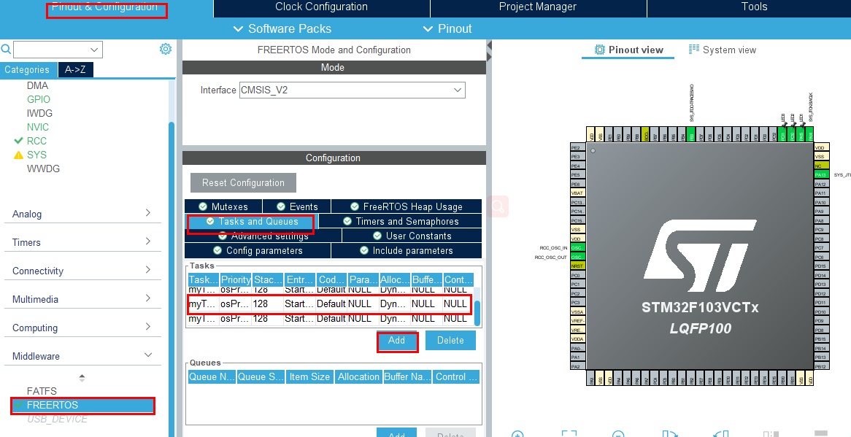This screenshot has height=437, width=851.
Task: Open the Events tab
Action: (x=297, y=206)
